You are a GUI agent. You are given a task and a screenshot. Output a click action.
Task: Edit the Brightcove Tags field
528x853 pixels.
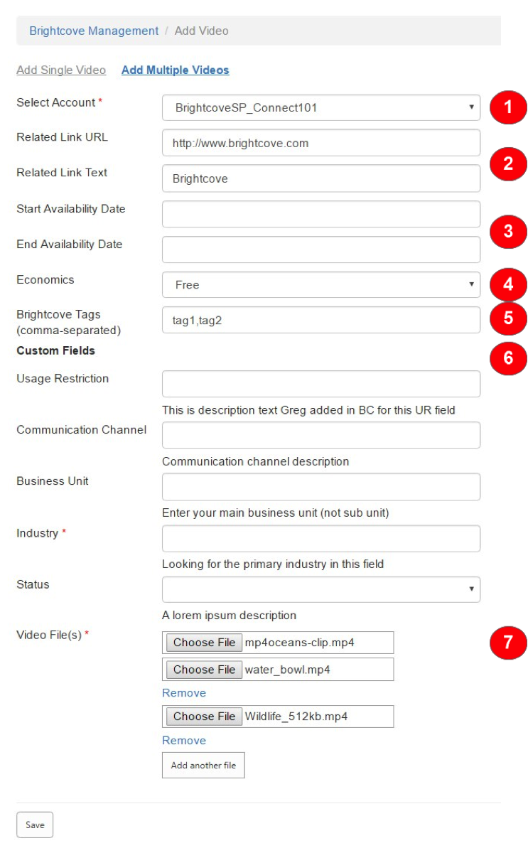[x=320, y=320]
